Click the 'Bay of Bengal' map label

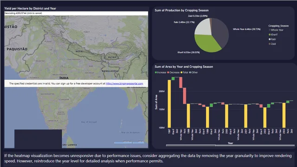tap(89, 122)
